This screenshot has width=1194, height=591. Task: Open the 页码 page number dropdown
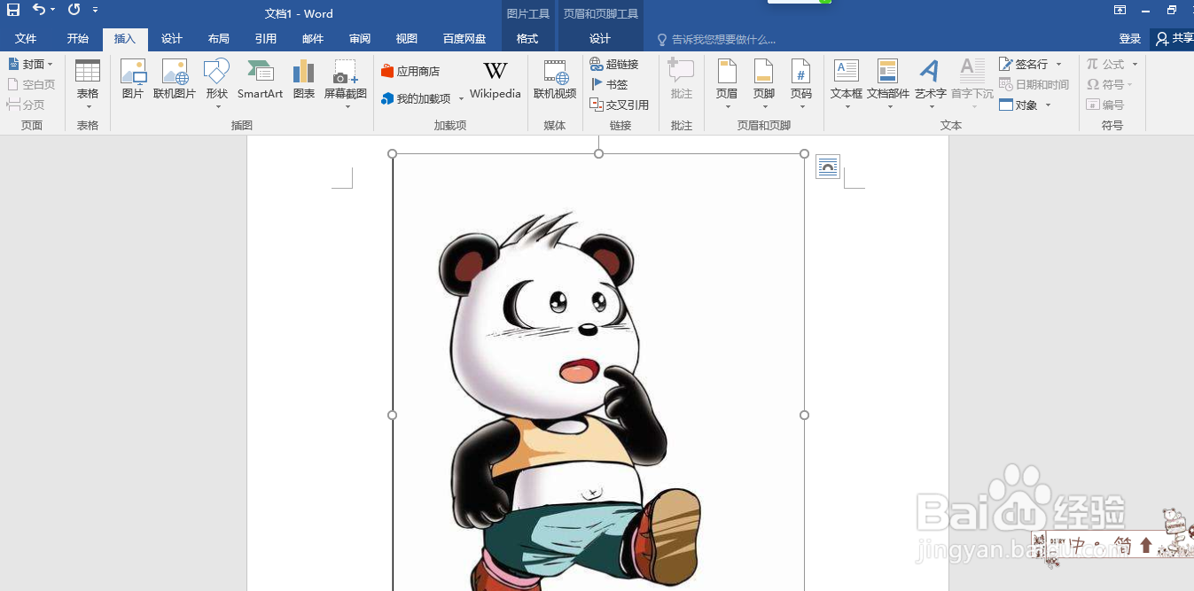click(x=801, y=85)
